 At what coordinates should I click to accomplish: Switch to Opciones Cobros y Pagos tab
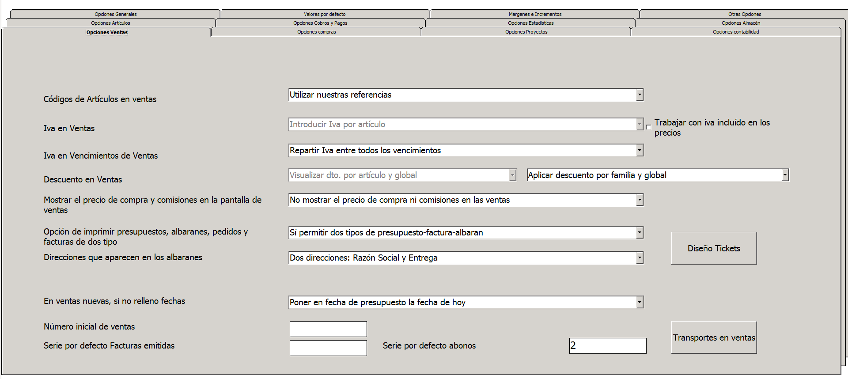coord(320,23)
